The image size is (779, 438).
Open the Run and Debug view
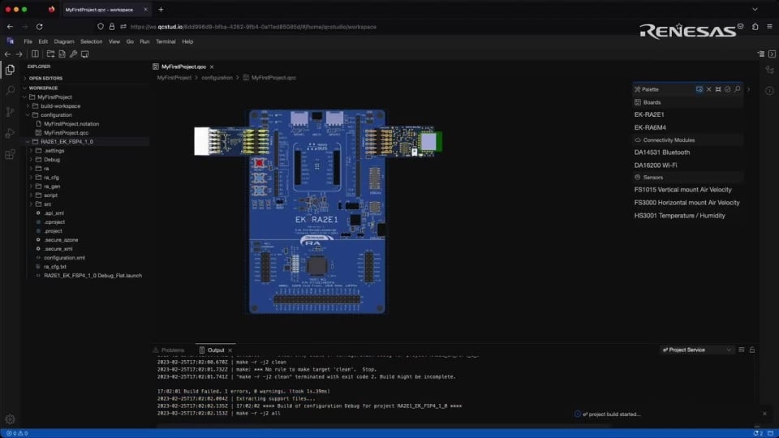10,133
